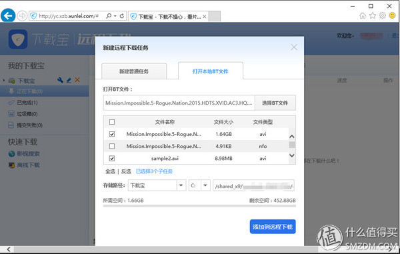The image size is (400, 254).
Task: Click the space usage progress bar
Action: coord(199,205)
